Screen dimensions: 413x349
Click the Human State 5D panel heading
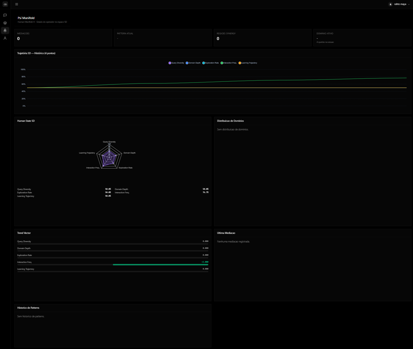click(x=26, y=121)
